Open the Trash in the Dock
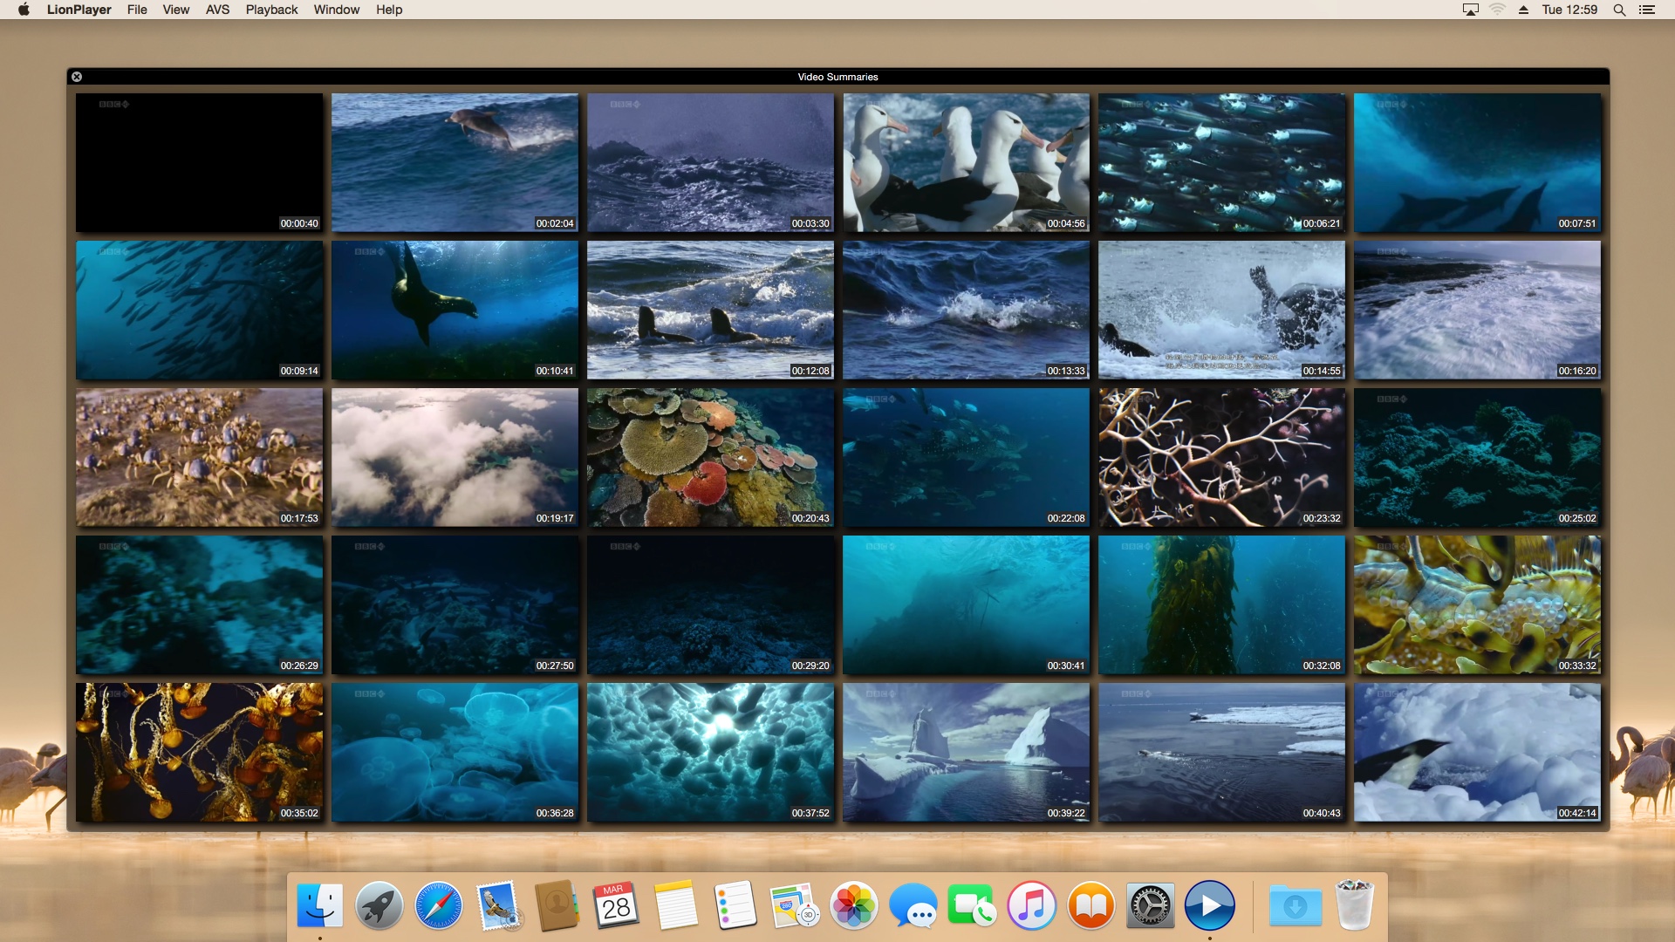 coord(1355,905)
